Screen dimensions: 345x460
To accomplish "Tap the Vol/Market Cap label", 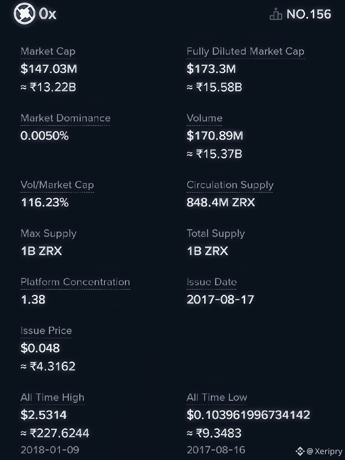I will pyautogui.click(x=57, y=185).
